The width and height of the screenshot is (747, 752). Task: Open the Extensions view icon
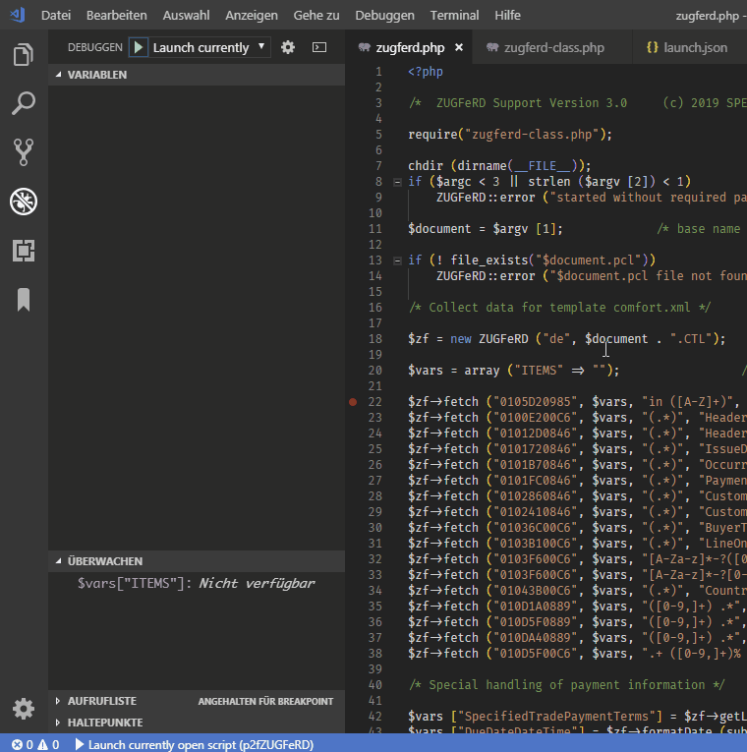point(24,251)
